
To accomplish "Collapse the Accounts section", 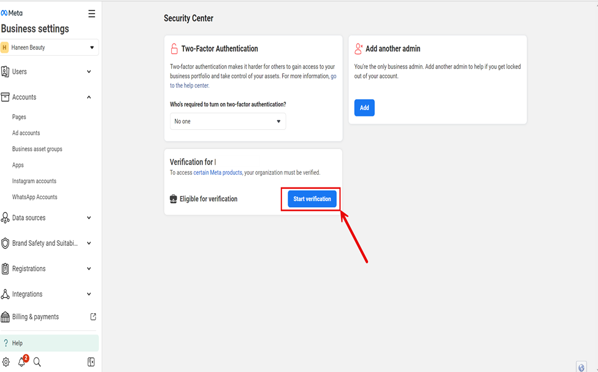I will pos(88,97).
